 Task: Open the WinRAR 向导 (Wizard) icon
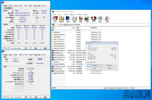click(93, 19)
